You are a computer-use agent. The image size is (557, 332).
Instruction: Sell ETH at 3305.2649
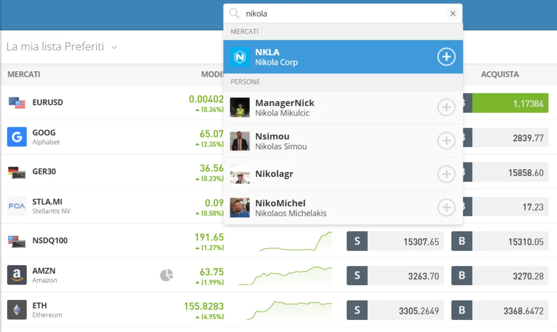tap(406, 310)
